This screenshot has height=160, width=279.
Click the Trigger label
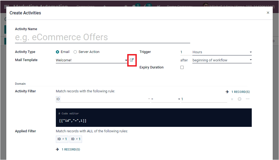pyautogui.click(x=145, y=52)
